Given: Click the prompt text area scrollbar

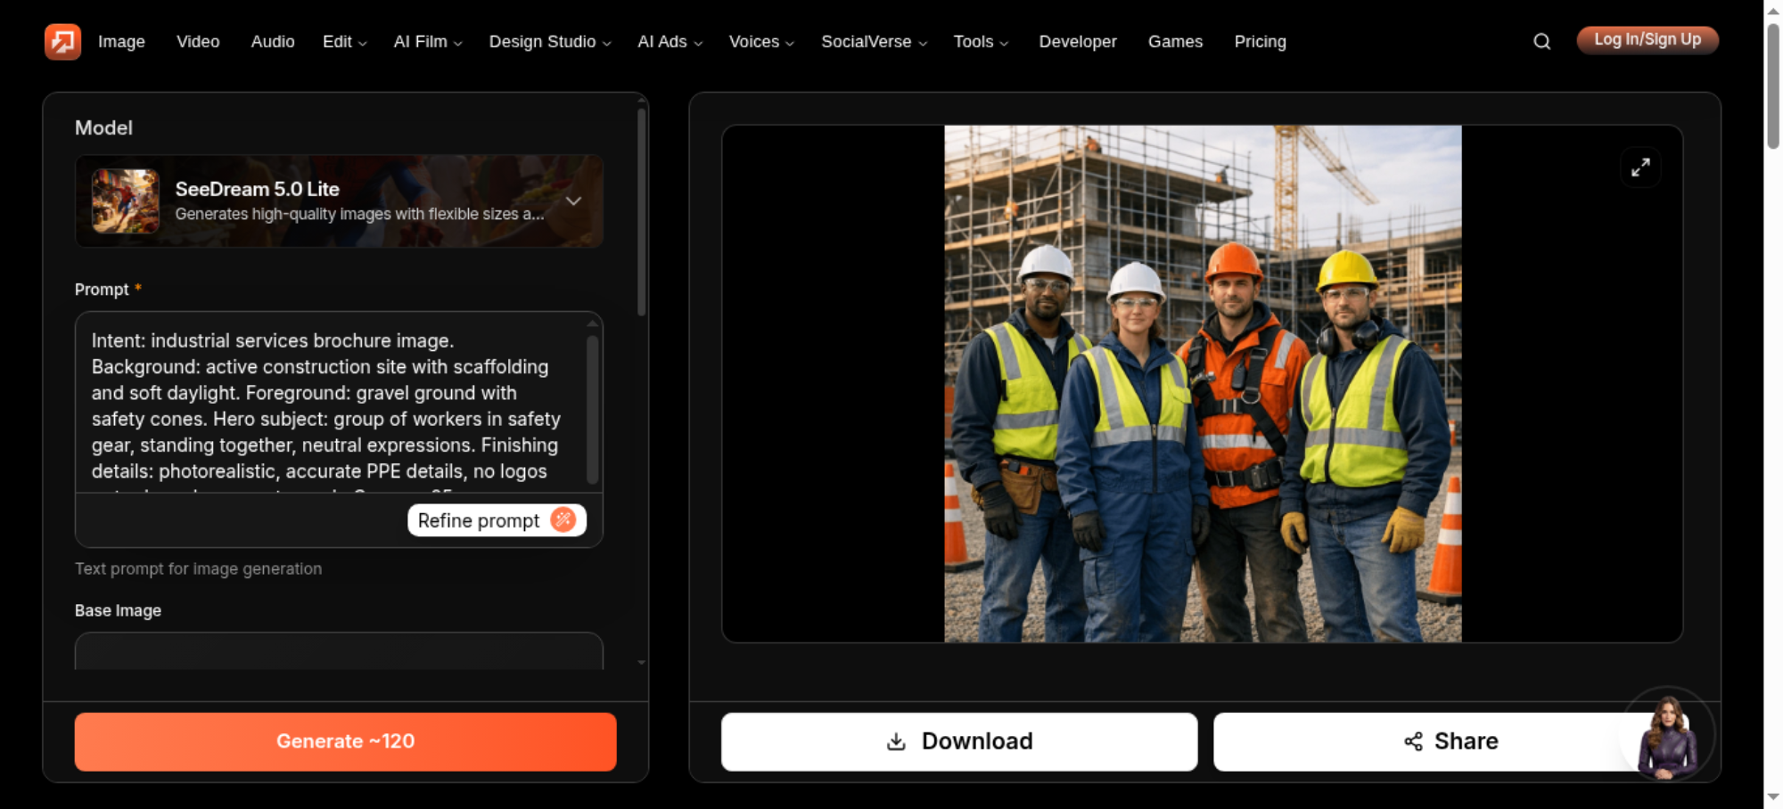Looking at the screenshot, I should [592, 410].
